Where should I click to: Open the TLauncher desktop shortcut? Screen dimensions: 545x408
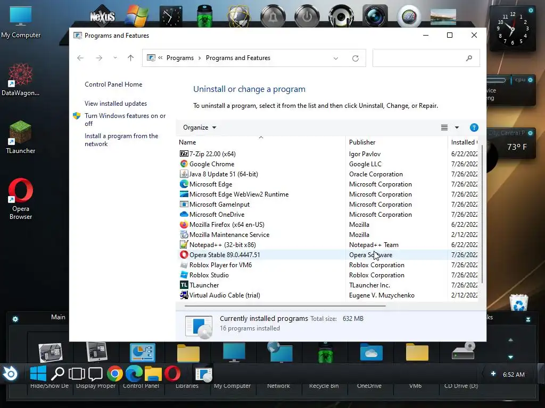[21, 137]
